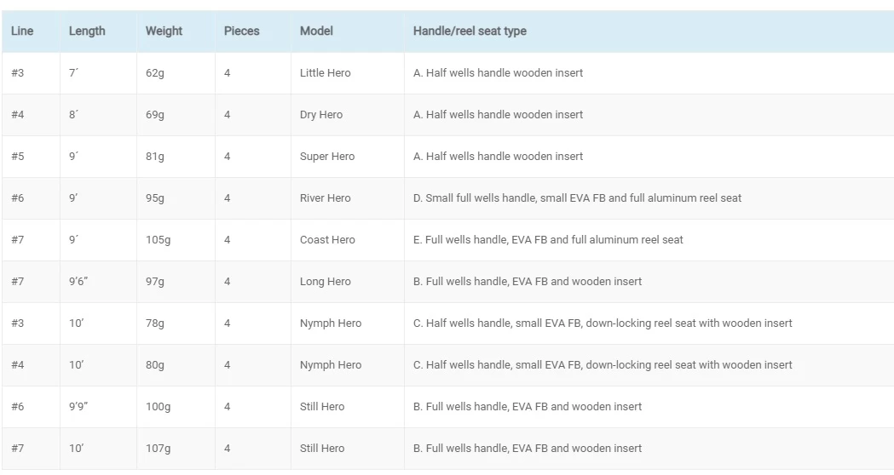
Task: Select the 78g Nymph Hero weight cell
Action: click(x=155, y=323)
